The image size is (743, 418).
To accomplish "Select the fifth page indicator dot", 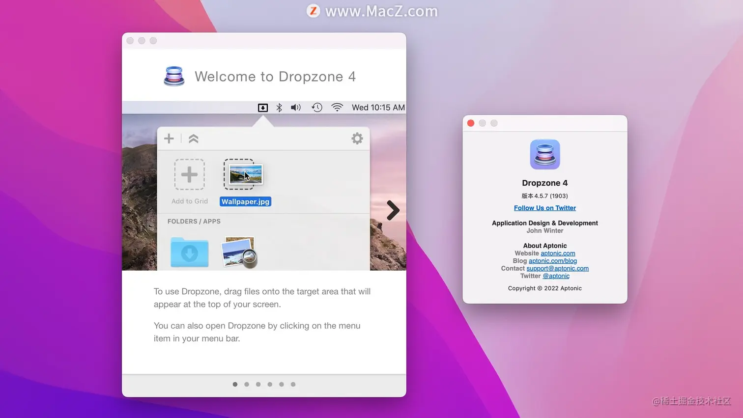I will (x=282, y=384).
